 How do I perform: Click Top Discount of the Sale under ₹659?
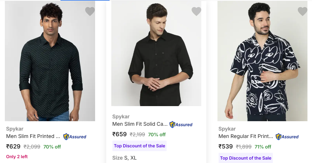tap(139, 146)
